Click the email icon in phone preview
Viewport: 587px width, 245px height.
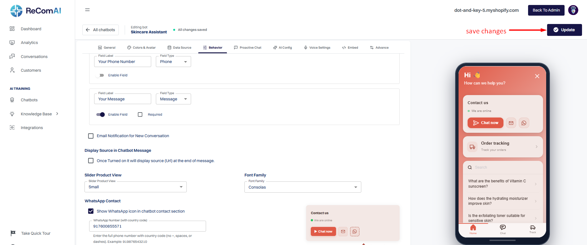[x=511, y=123]
